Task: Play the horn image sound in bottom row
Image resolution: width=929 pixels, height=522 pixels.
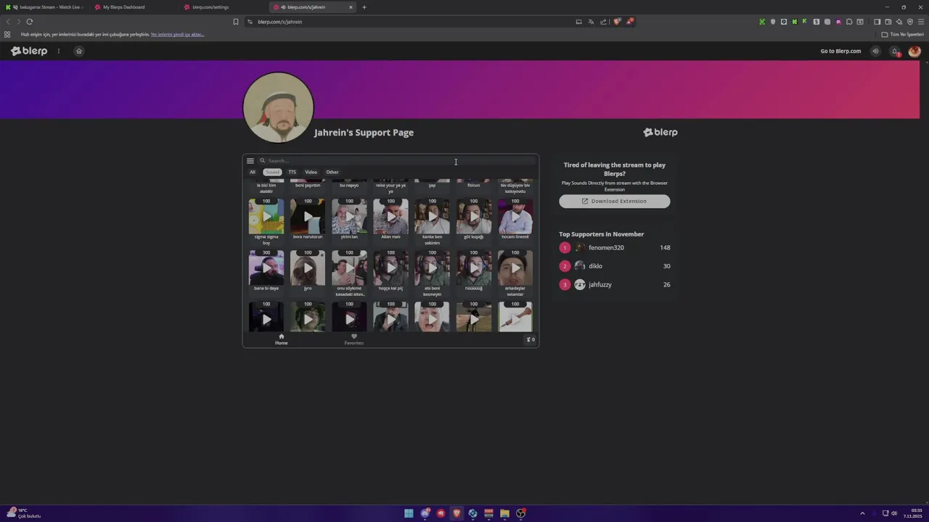Action: coord(515,317)
